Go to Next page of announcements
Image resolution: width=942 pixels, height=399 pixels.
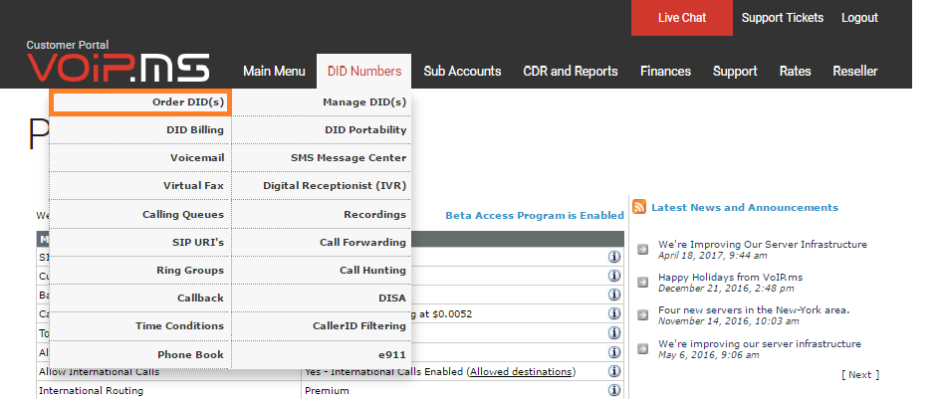tap(859, 375)
